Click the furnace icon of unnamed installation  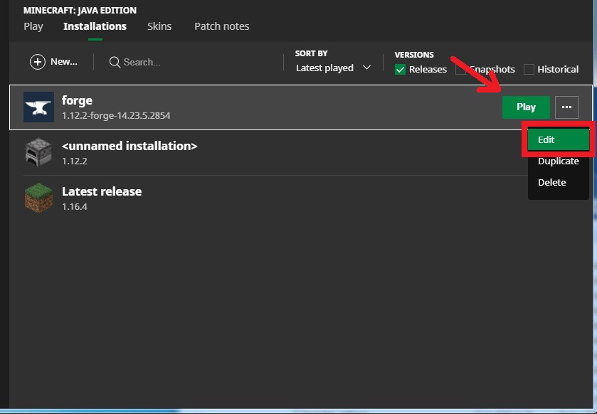[39, 153]
